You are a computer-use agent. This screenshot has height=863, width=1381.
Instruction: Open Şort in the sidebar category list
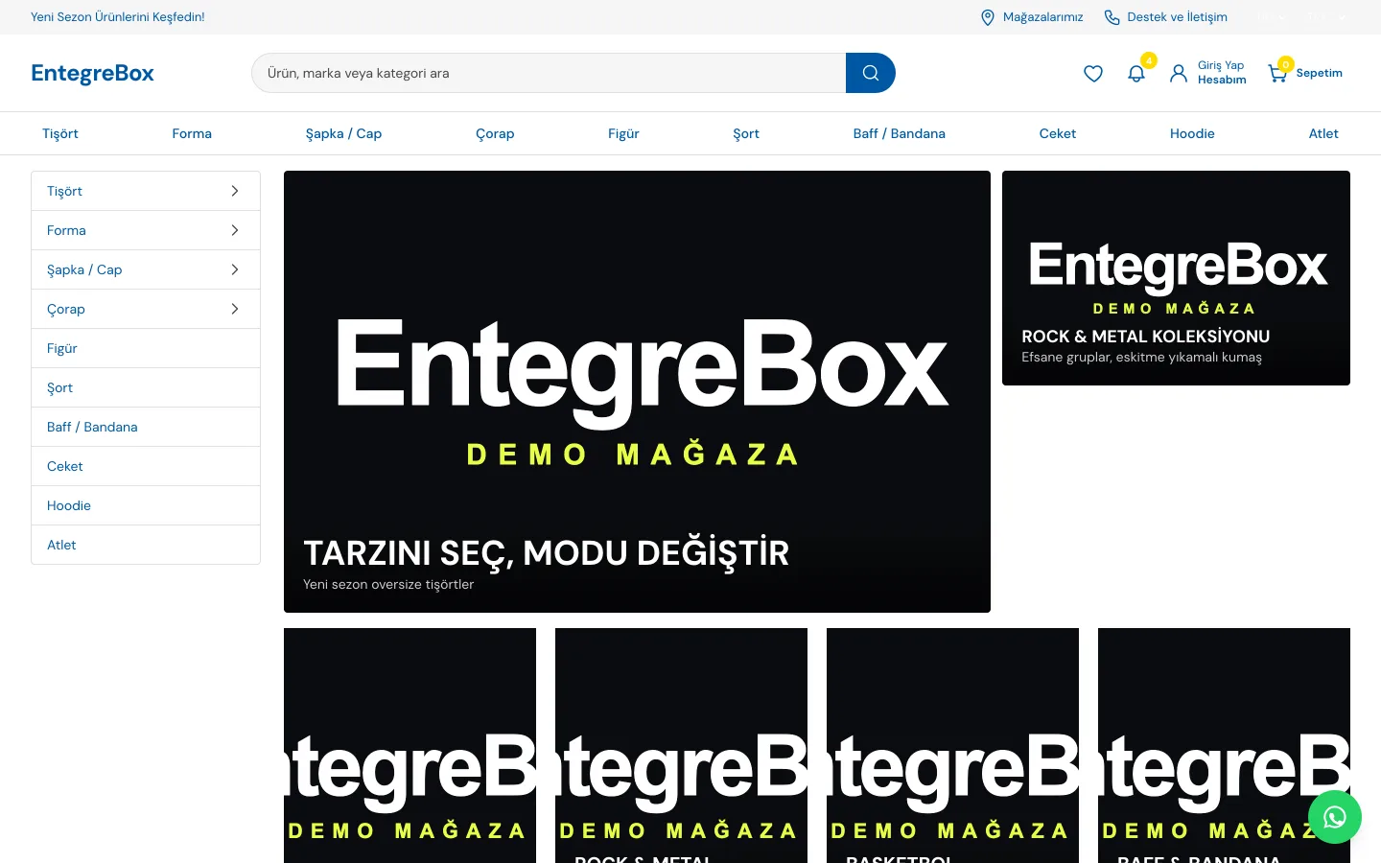coord(146,387)
